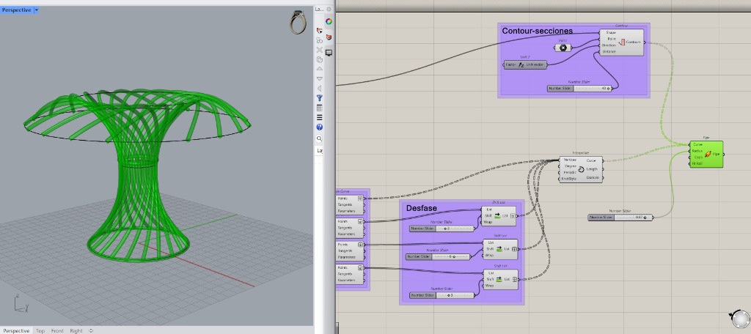
Task: Click the Unit Z vector component icon
Action: [521, 64]
